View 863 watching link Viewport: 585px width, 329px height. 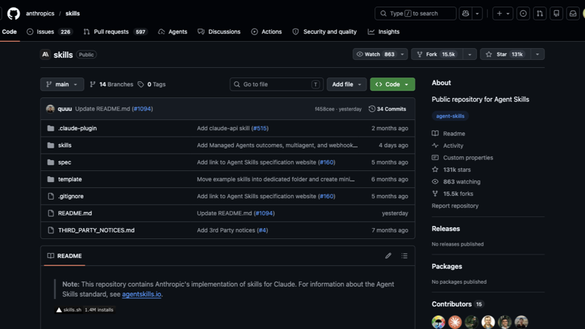pos(456,181)
